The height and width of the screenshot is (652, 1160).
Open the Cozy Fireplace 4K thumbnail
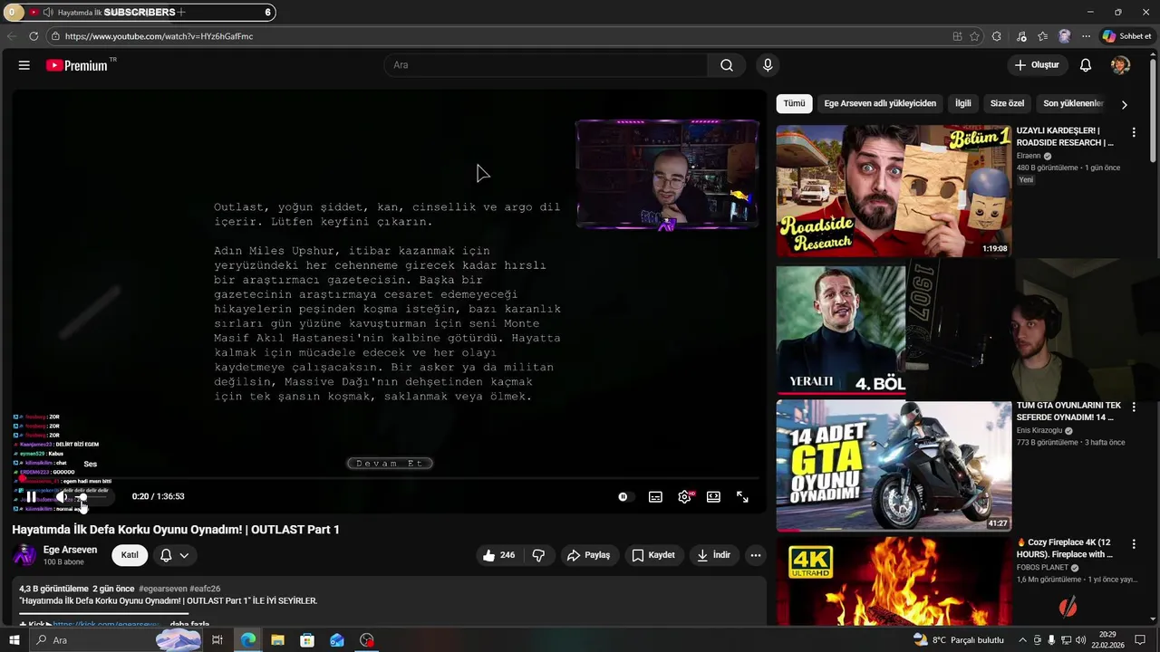pos(894,581)
